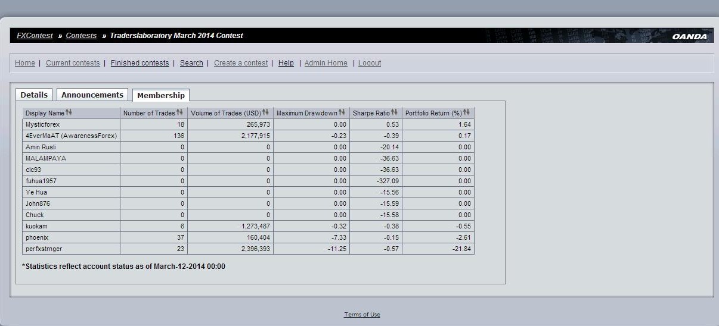The image size is (719, 326).
Task: Select the Chuck row name
Action: pos(35,215)
